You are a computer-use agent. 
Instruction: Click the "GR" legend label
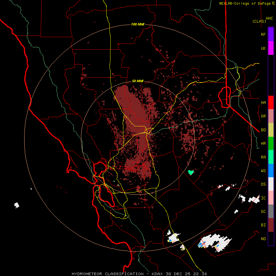coord(263,116)
